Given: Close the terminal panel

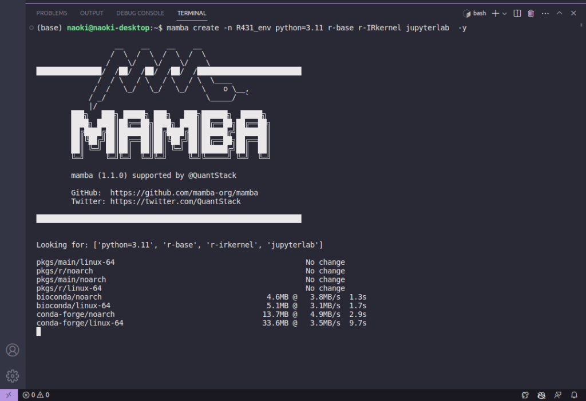Looking at the screenshot, I should (573, 13).
